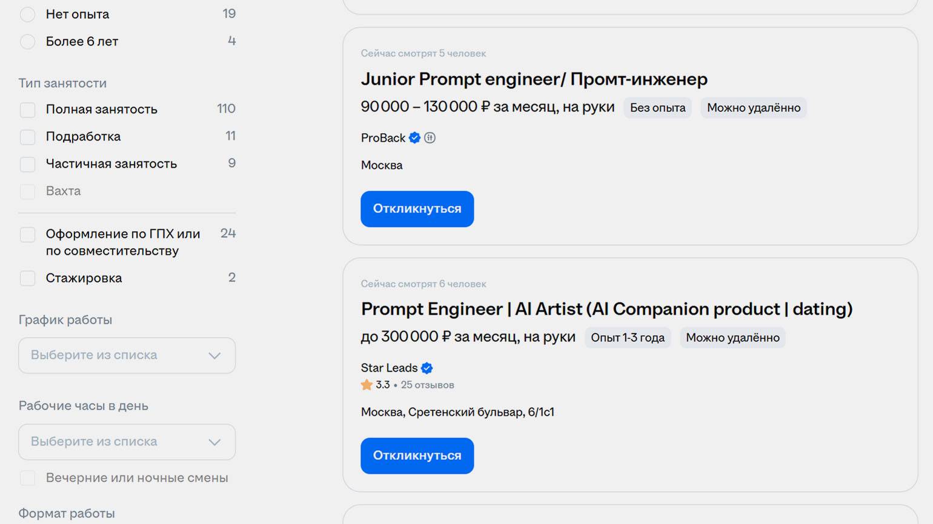Screen dimensions: 933x524
Task: Click the orange star rating icon
Action: pyautogui.click(x=367, y=385)
